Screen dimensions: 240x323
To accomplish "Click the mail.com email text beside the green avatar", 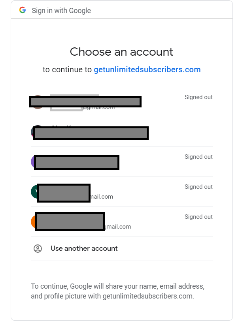I will [x=102, y=197].
